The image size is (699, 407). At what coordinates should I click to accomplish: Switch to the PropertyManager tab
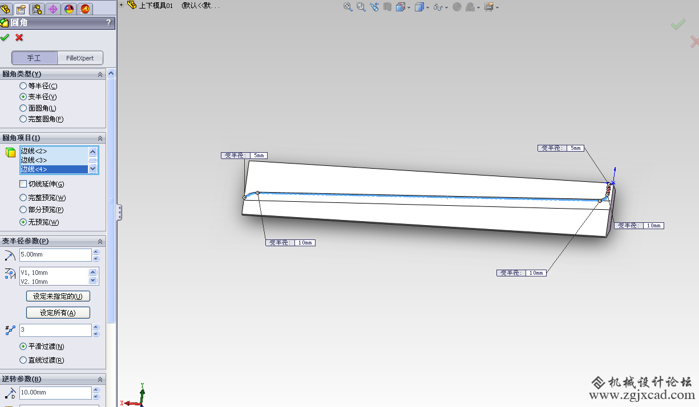point(21,9)
